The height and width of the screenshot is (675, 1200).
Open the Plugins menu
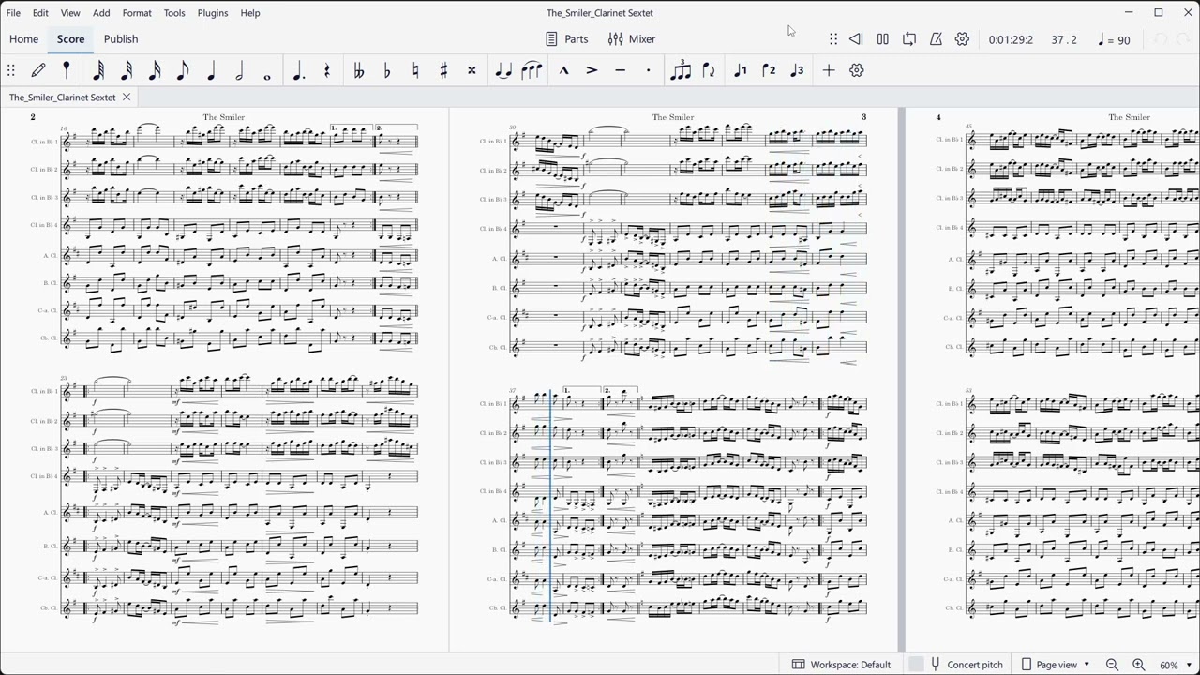pos(213,13)
